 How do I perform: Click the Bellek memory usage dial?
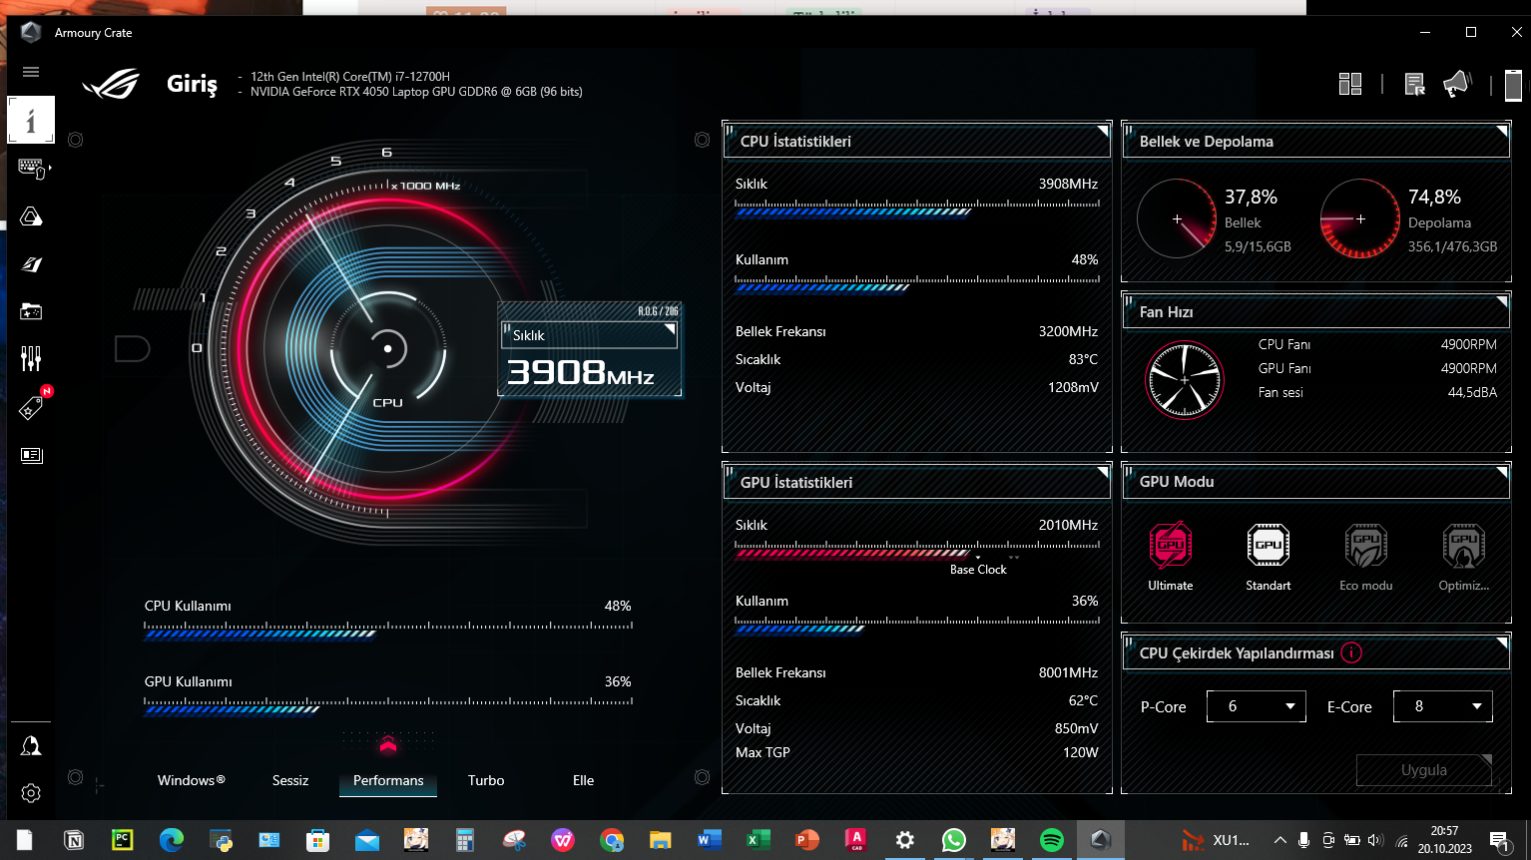coord(1177,218)
